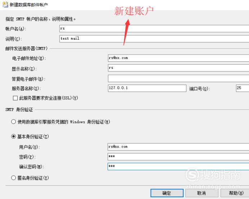Focus the empty 答复电子邮件 reply field

[x=178, y=78]
